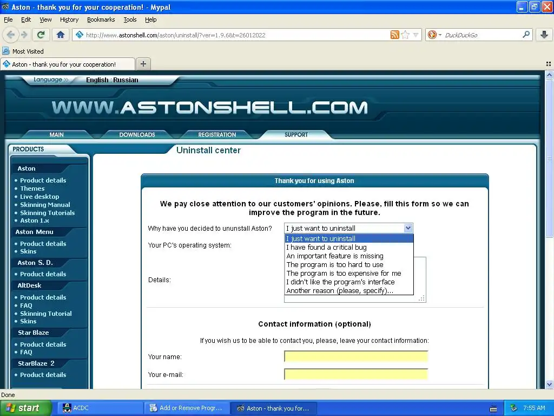554x416 pixels.
Task: Click the search magnifier icon
Action: [x=526, y=35]
